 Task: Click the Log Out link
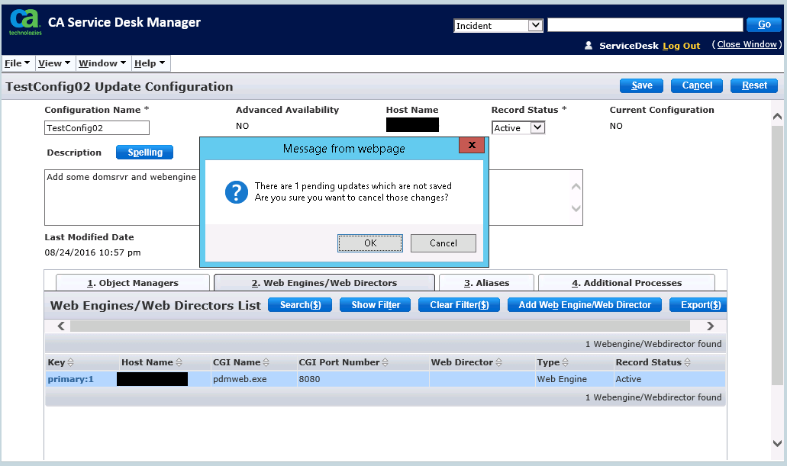click(681, 46)
